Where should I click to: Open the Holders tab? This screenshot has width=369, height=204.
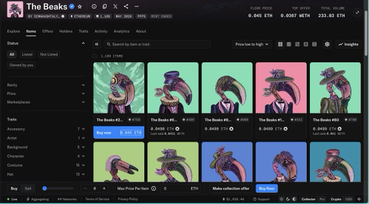coord(66,31)
